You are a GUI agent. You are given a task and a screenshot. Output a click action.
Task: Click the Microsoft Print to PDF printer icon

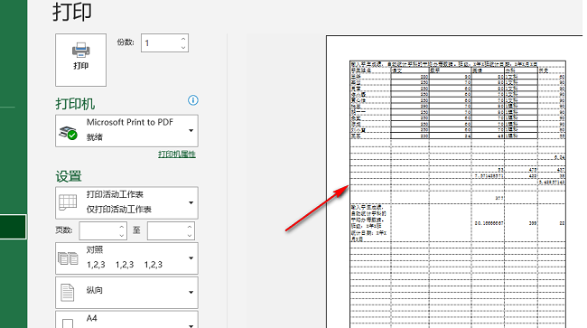click(x=68, y=133)
